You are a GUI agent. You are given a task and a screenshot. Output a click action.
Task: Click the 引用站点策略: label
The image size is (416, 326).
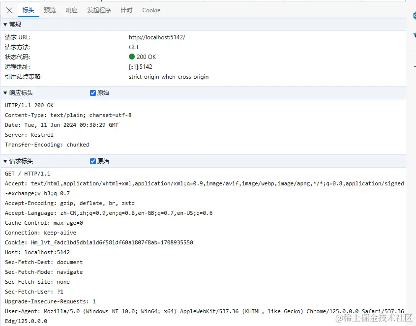pyautogui.click(x=23, y=77)
